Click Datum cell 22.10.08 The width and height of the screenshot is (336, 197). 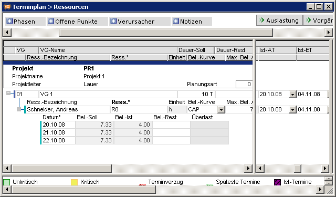pyautogui.click(x=58, y=140)
